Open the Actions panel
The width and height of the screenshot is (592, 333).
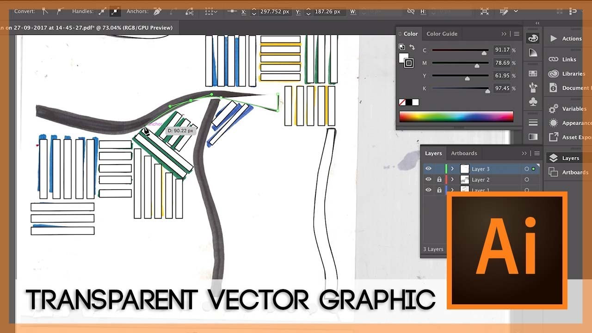pyautogui.click(x=565, y=39)
